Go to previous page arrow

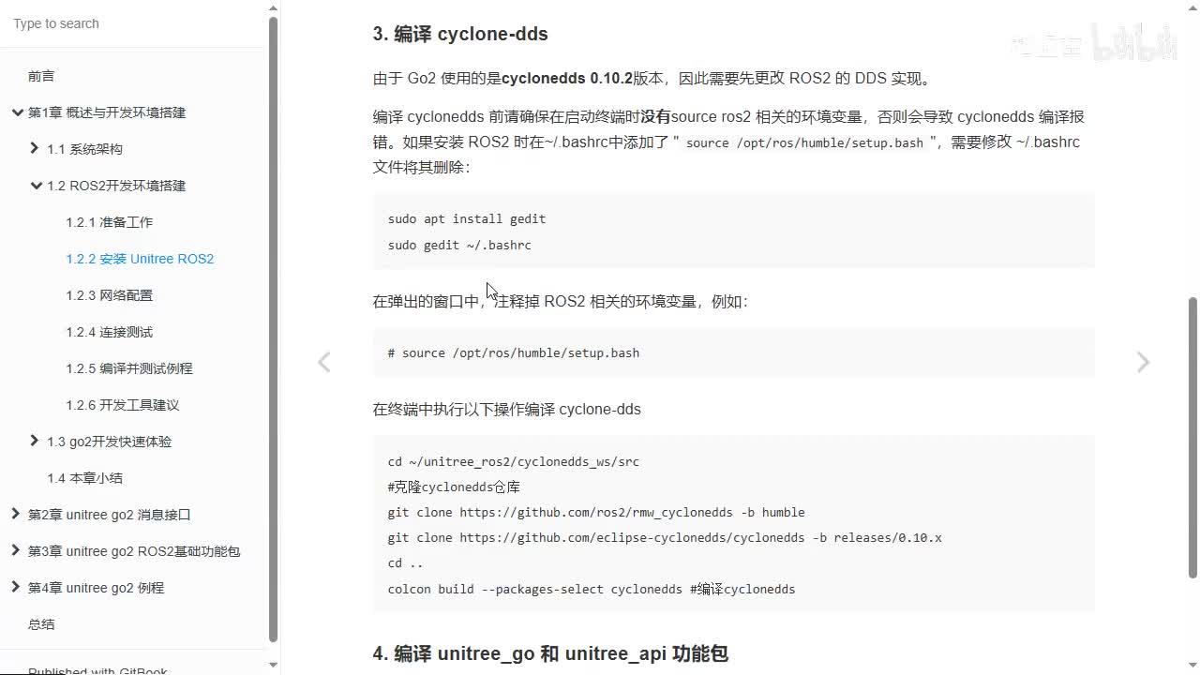click(x=323, y=362)
